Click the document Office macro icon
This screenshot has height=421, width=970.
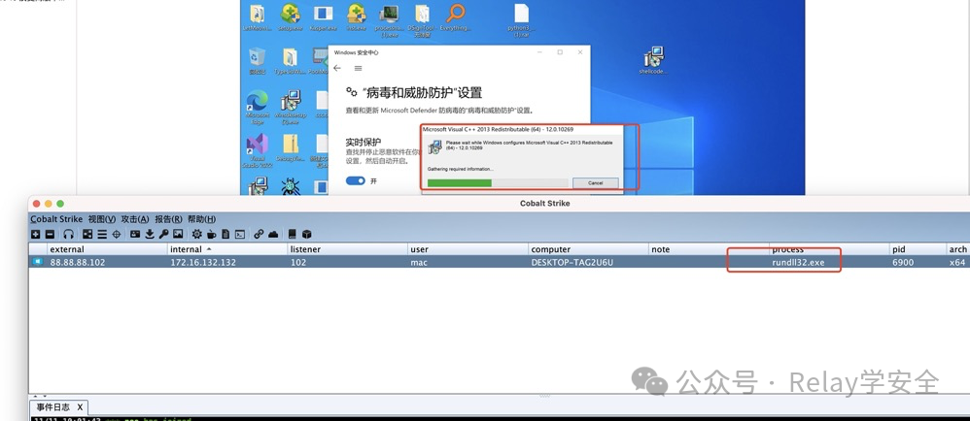coord(225,234)
